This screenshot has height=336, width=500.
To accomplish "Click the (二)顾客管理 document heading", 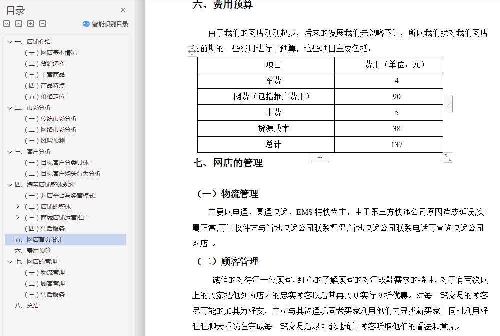I will [x=227, y=261].
